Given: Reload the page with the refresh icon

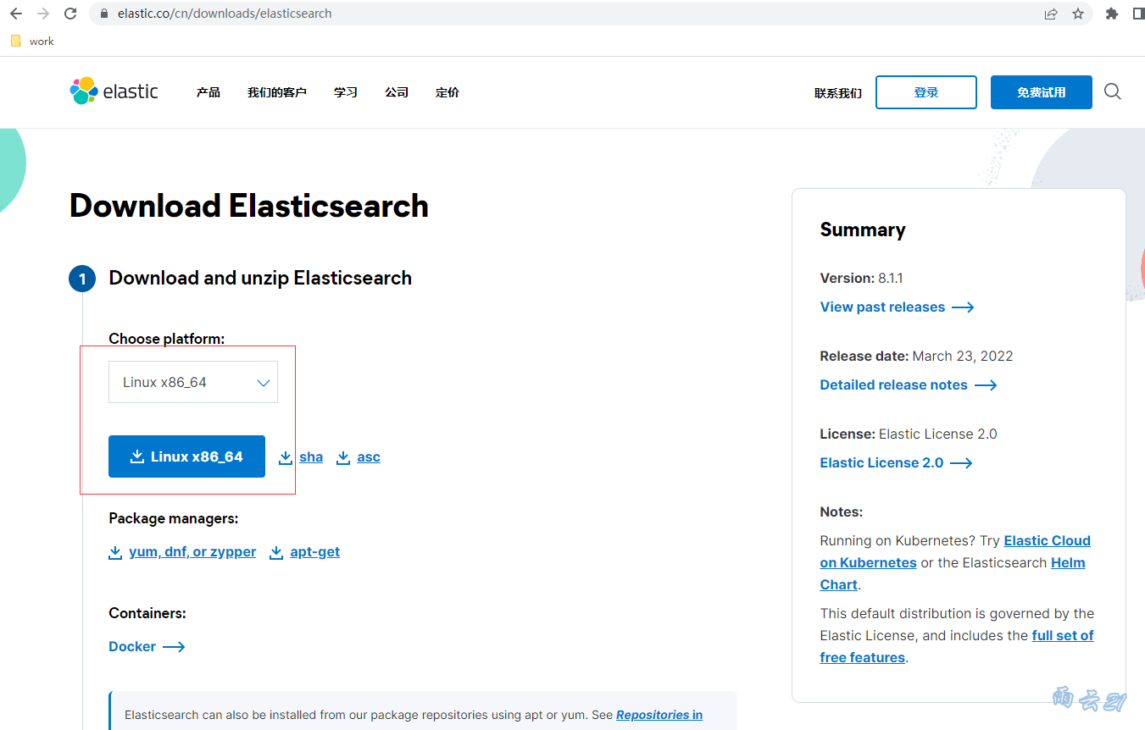Looking at the screenshot, I should (x=70, y=14).
